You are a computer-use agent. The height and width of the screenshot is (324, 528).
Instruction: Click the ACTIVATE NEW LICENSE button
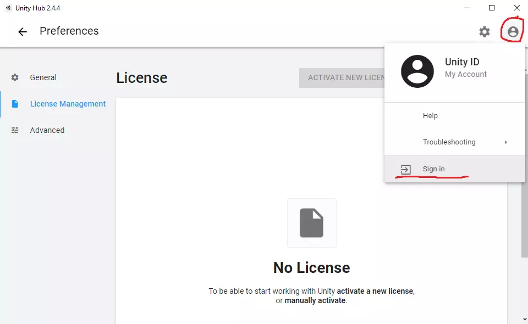(342, 78)
